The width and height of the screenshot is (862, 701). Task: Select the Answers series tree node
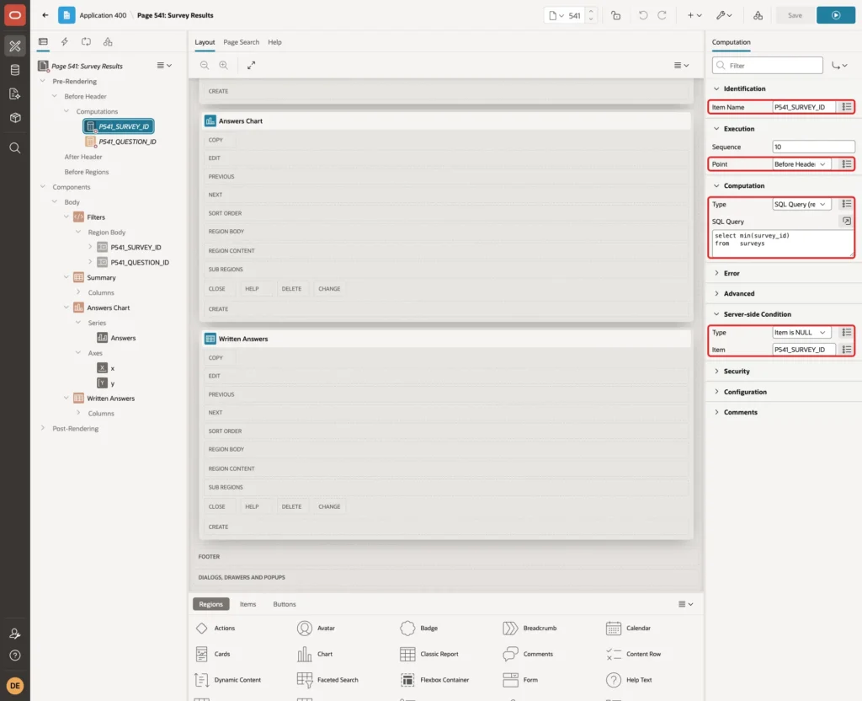click(x=123, y=338)
